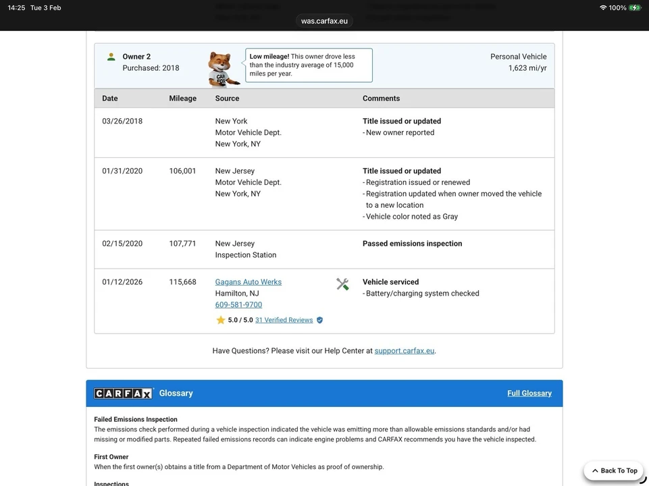Image resolution: width=649 pixels, height=486 pixels.
Task: Select the Date column header
Action: pyautogui.click(x=109, y=98)
